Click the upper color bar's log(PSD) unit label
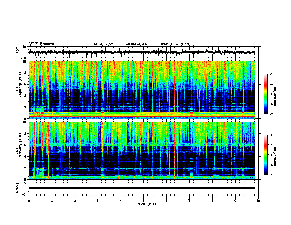The height and width of the screenshot is (225, 291). point(275,96)
